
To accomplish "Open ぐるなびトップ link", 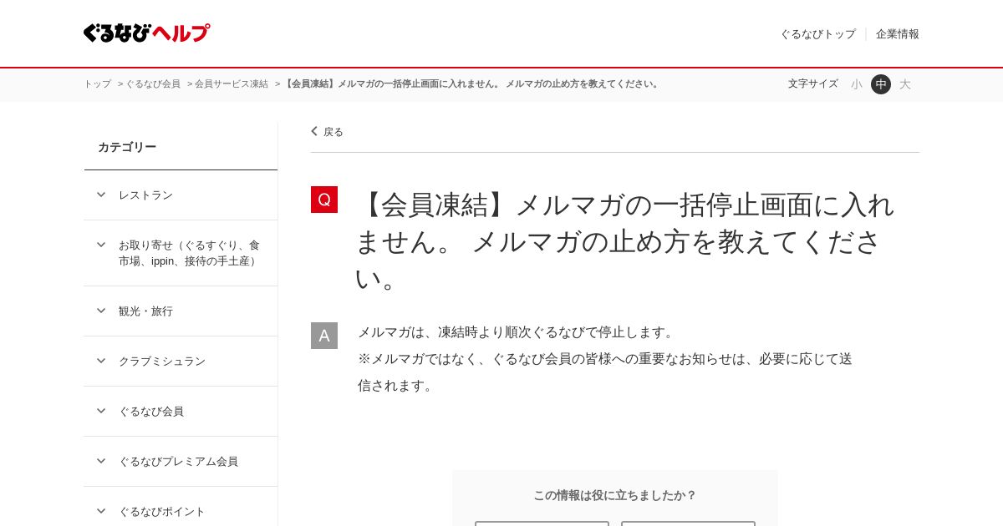I will (817, 34).
